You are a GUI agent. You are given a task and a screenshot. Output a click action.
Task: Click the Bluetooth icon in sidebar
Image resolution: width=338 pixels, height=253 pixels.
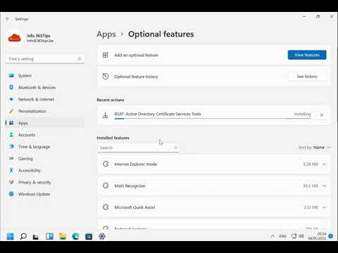11,87
